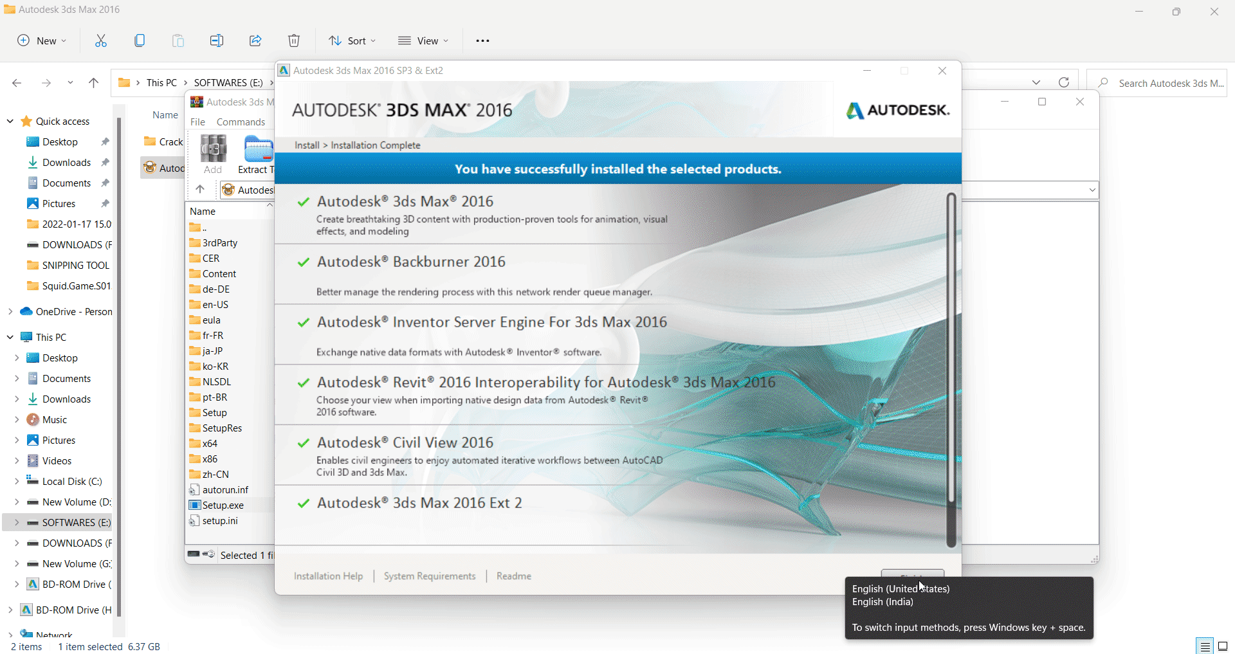
Task: Switch to details view icon in status bar
Action: pos(1205,646)
